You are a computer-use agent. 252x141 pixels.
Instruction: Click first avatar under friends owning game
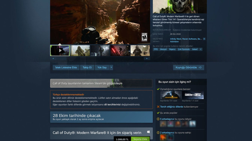[163, 138]
